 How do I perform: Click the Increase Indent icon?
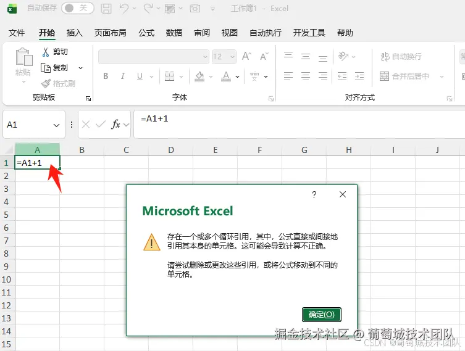359,76
